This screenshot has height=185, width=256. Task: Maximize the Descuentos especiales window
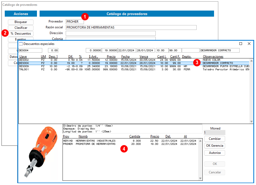tap(241, 44)
